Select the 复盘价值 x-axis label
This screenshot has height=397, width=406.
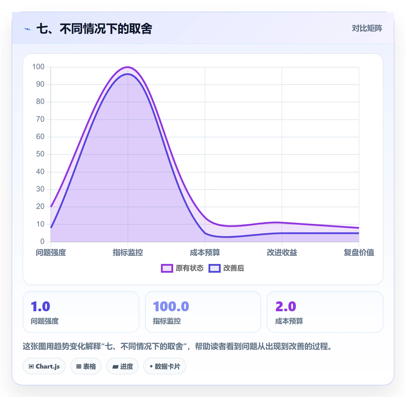pyautogui.click(x=359, y=252)
